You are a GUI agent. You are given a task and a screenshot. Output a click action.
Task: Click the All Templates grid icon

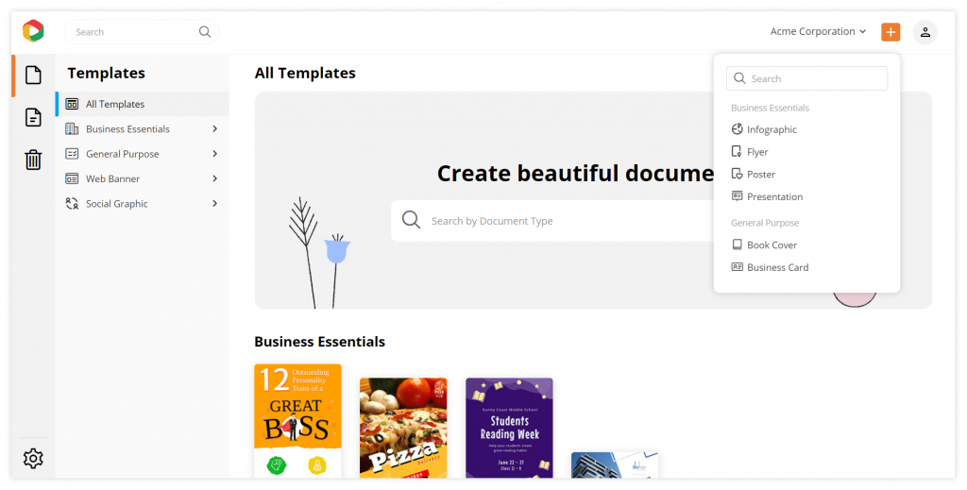tap(72, 104)
